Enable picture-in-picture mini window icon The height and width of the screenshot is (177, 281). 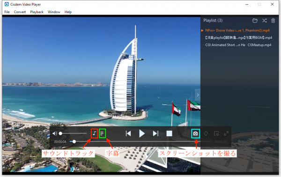pos(216,133)
